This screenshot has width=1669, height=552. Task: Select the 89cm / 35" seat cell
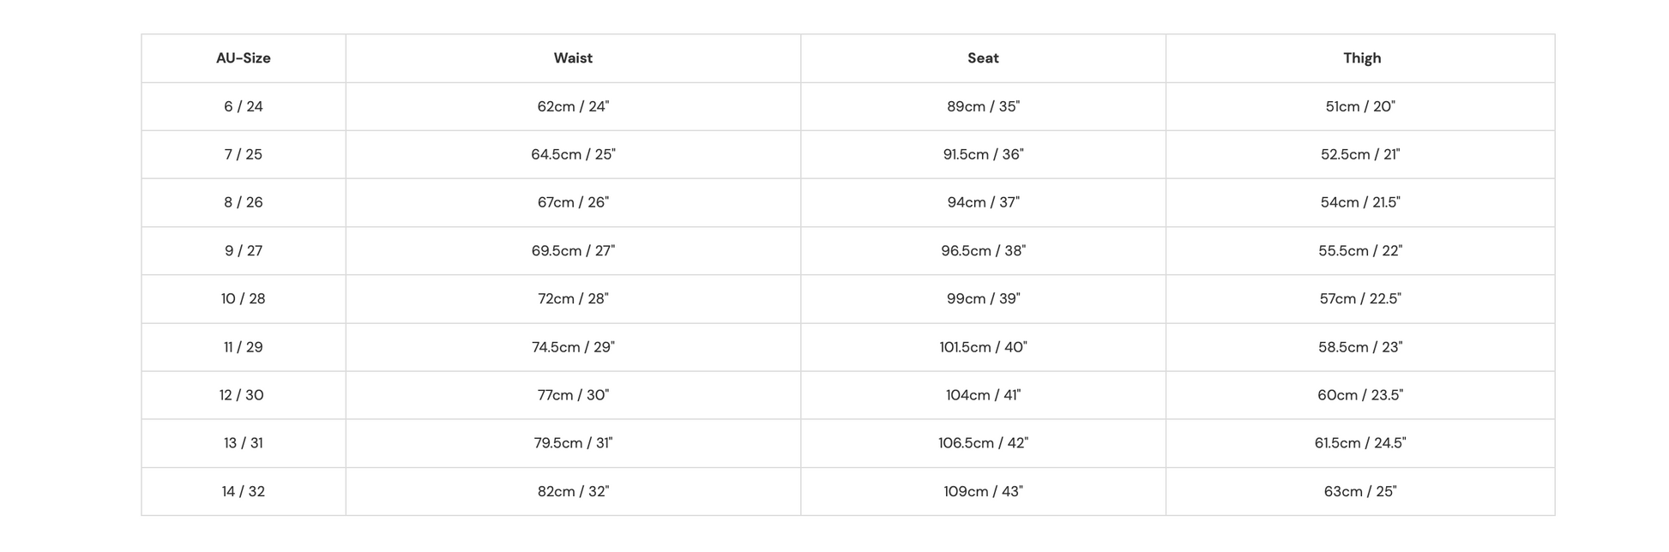click(x=983, y=106)
